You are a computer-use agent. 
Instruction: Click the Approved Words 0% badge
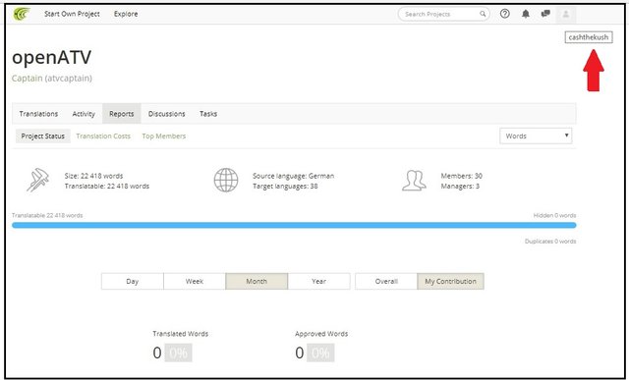click(x=320, y=353)
